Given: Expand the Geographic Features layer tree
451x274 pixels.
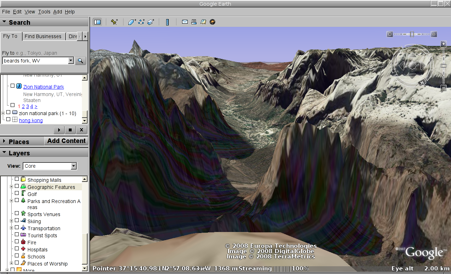Looking at the screenshot, I should [x=11, y=187].
